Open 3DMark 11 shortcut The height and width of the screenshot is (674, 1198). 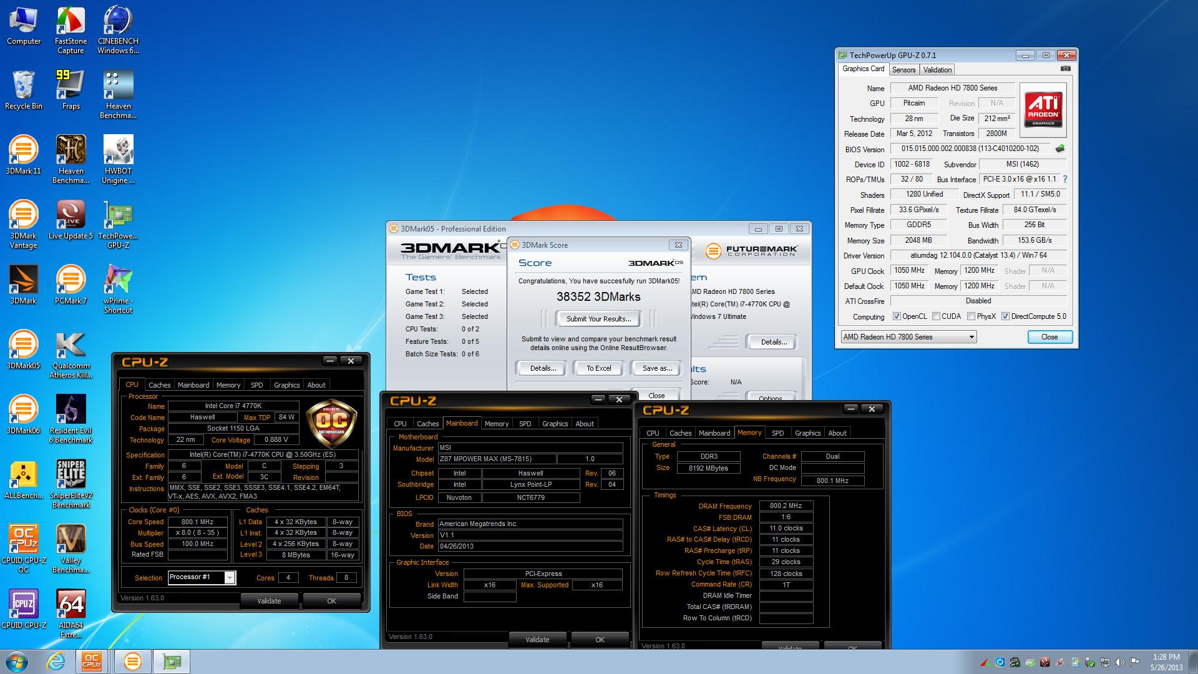[24, 155]
